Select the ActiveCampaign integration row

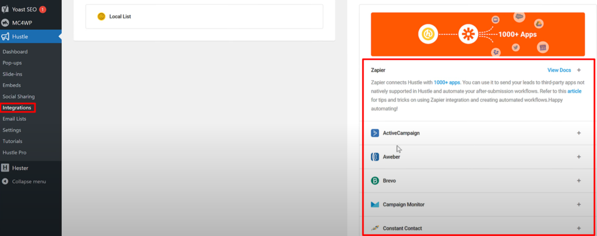tap(478, 133)
